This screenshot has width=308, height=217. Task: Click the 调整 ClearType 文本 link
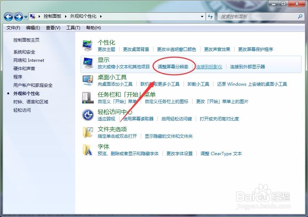(221, 153)
